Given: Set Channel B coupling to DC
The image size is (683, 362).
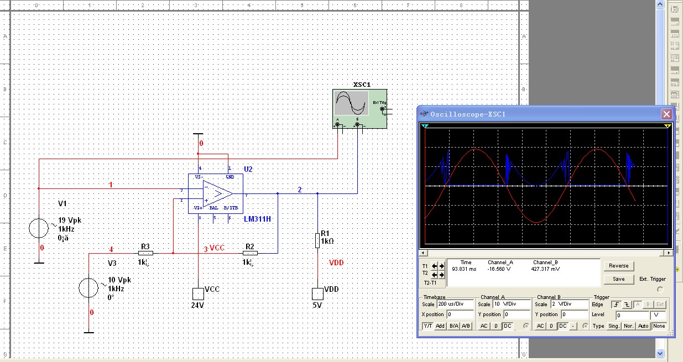Looking at the screenshot, I should coord(562,326).
